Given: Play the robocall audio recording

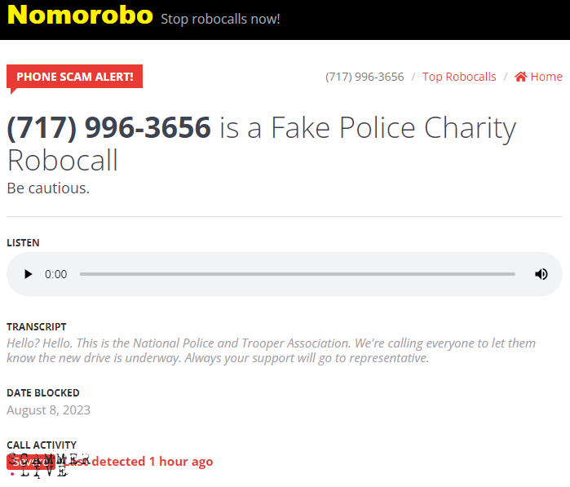Looking at the screenshot, I should click(28, 274).
